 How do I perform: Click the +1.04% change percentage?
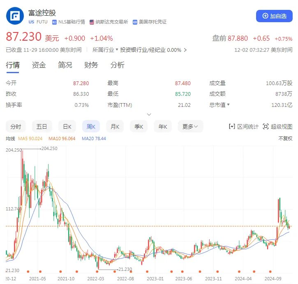pos(102,38)
